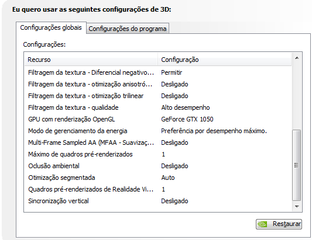Click the NVIDIA logo on Restaurar button
Screen dimensions: 312x240
(x=262, y=224)
